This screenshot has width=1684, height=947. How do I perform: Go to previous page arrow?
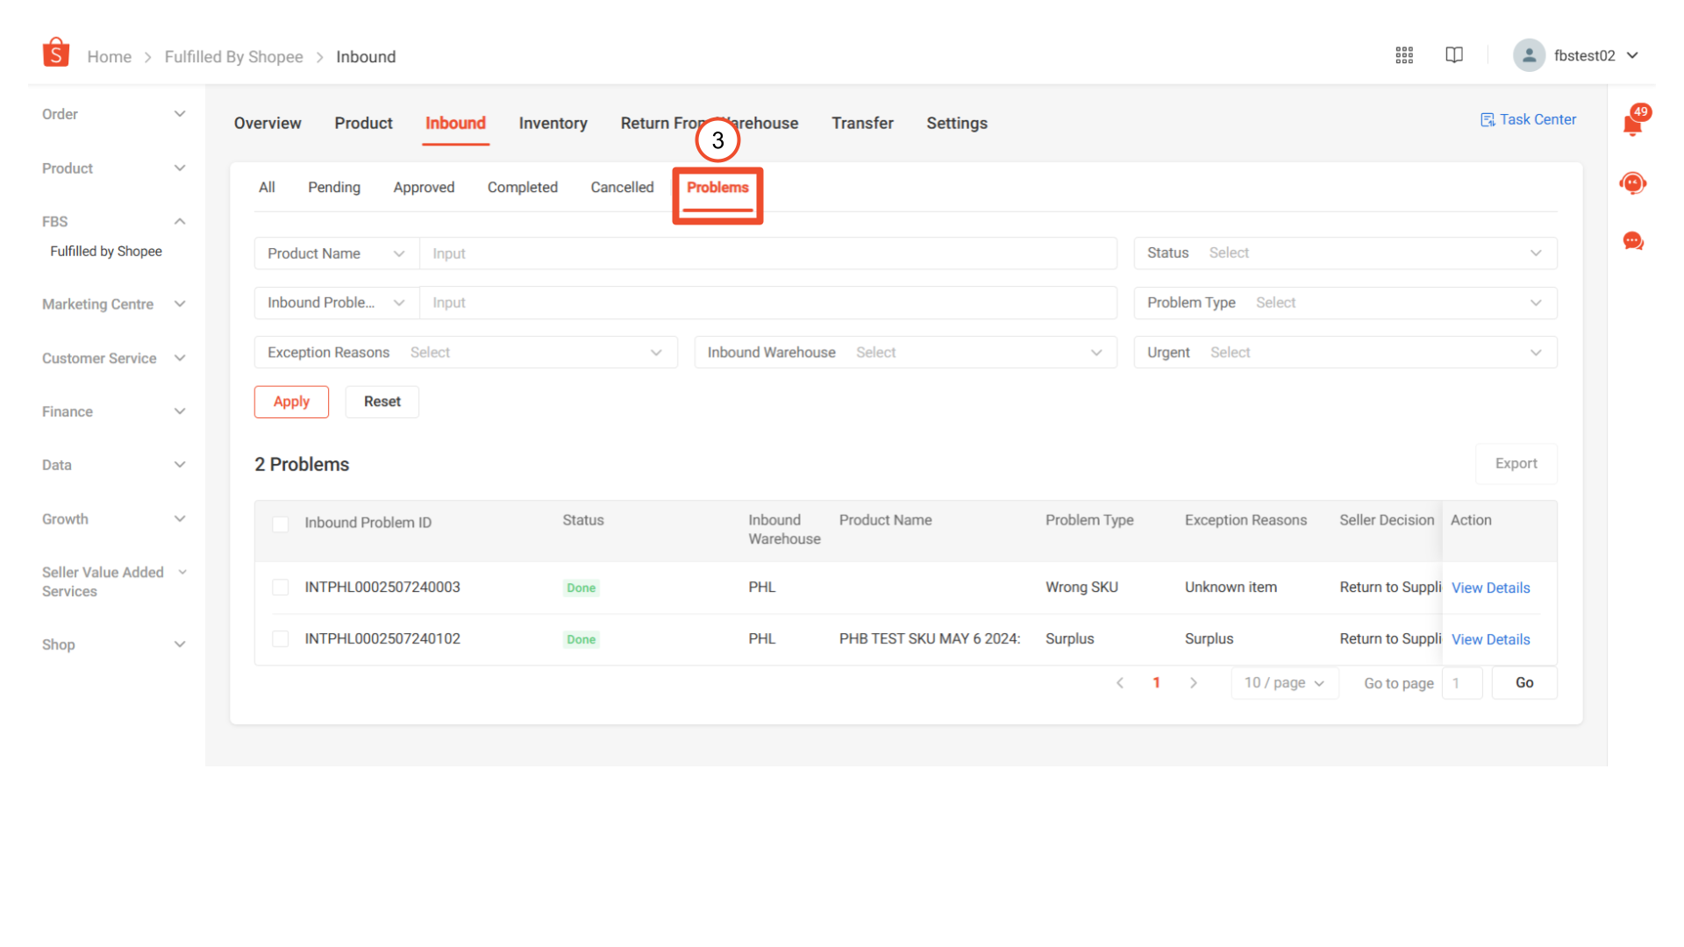click(1120, 683)
